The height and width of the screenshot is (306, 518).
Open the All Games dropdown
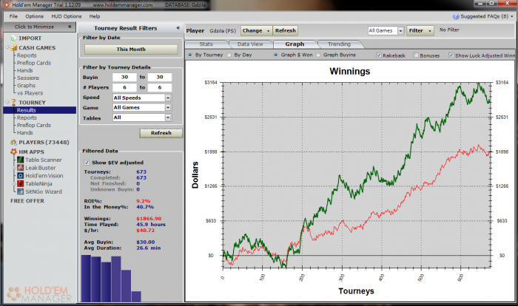pos(401,31)
